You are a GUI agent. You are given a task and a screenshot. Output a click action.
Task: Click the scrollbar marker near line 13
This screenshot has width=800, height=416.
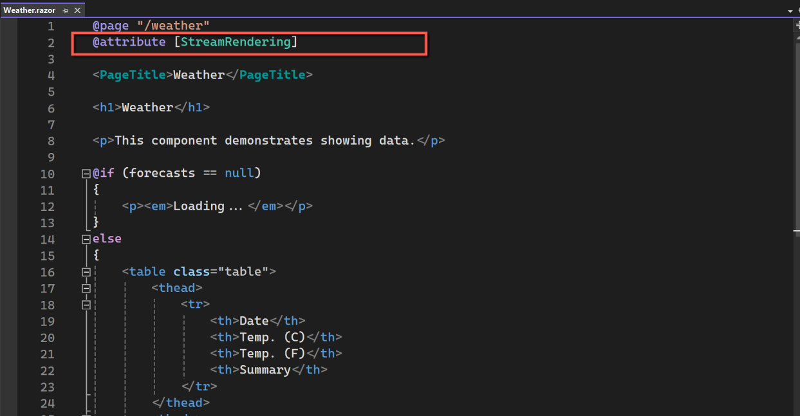pyautogui.click(x=797, y=230)
